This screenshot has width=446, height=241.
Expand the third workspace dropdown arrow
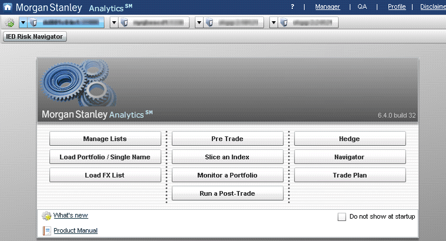click(x=199, y=22)
